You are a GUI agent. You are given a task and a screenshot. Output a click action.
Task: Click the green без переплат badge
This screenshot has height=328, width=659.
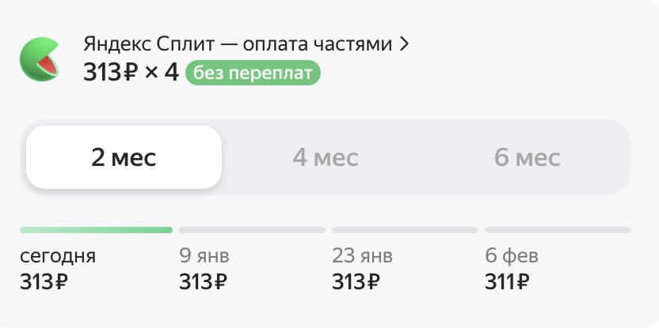click(253, 74)
